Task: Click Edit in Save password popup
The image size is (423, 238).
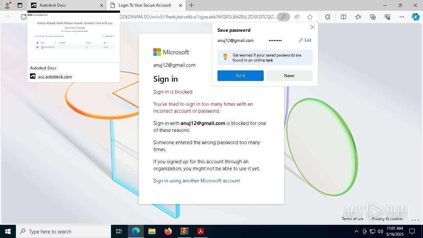Action: click(x=305, y=40)
